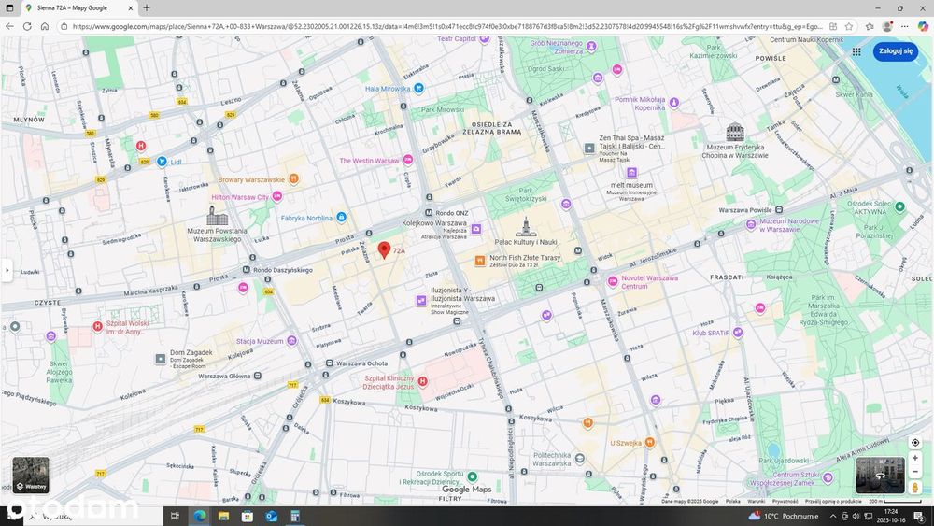Click the browser address bar URL
Image resolution: width=934 pixels, height=526 pixels.
446,26
